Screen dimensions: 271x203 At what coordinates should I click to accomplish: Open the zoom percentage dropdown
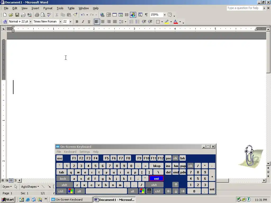165,15
